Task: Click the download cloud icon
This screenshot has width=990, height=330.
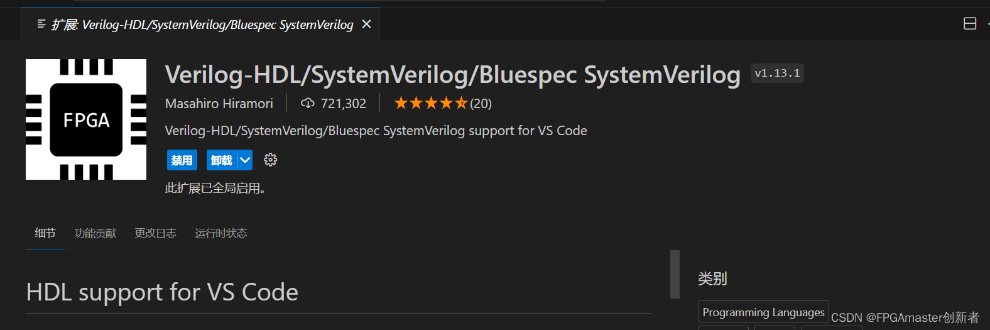Action: (x=308, y=103)
